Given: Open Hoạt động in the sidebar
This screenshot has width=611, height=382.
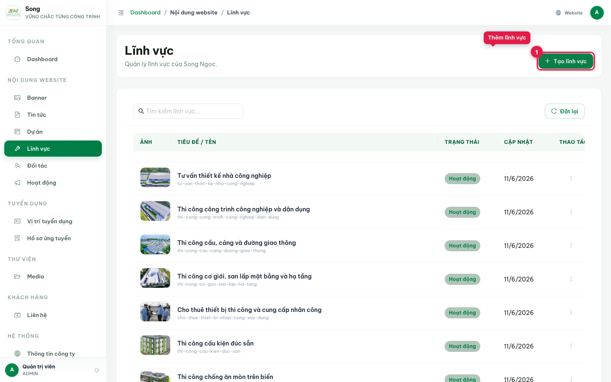Looking at the screenshot, I should point(53,183).
